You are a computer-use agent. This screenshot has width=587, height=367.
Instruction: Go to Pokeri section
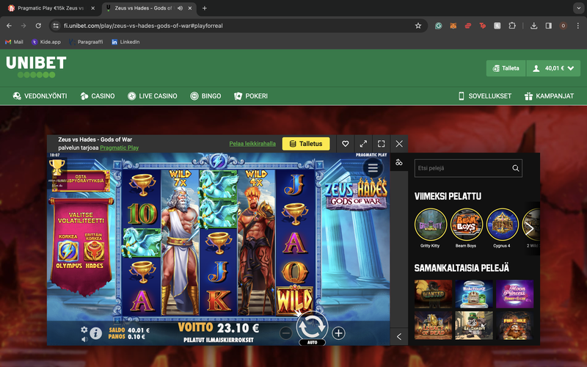tap(251, 96)
